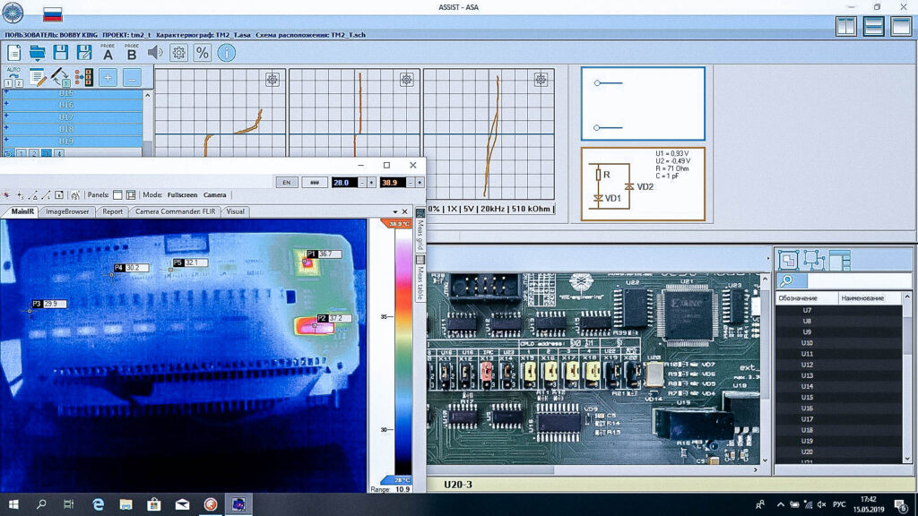Click the New document icon
The height and width of the screenshot is (516, 918).
click(14, 53)
